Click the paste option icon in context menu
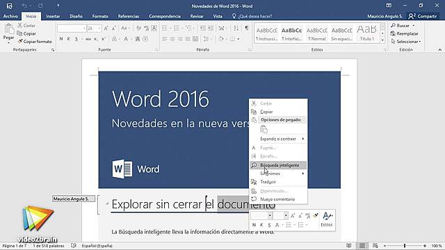Viewport: 445px width, 250px height. (264, 129)
